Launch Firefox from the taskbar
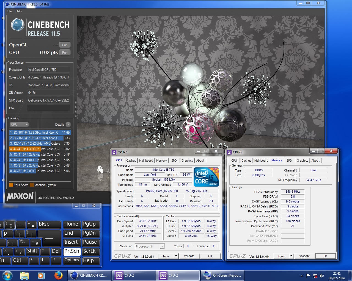The image size is (352, 281). tap(58, 275)
